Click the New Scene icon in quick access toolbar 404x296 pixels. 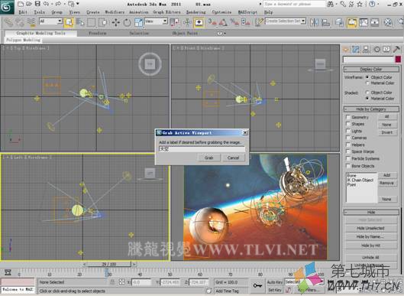click(x=21, y=4)
